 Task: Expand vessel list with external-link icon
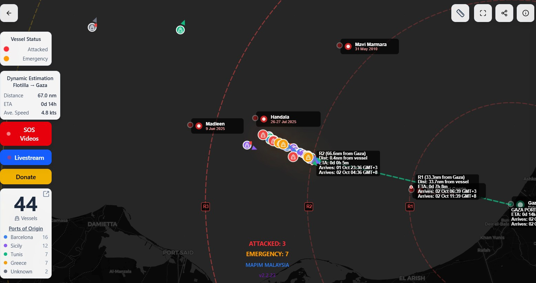46,194
